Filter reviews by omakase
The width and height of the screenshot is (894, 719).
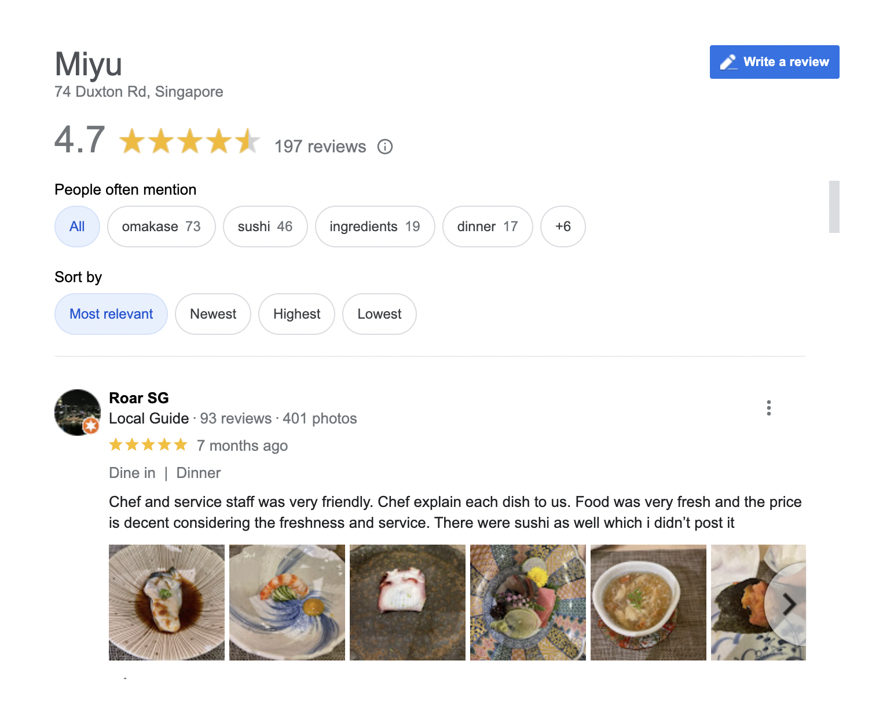pos(162,227)
